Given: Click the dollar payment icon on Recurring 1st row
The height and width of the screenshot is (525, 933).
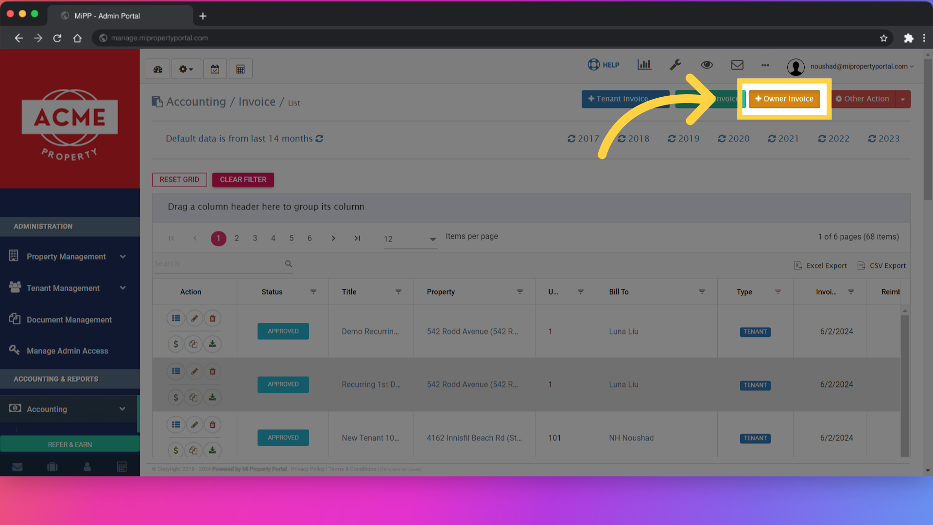Looking at the screenshot, I should [175, 397].
